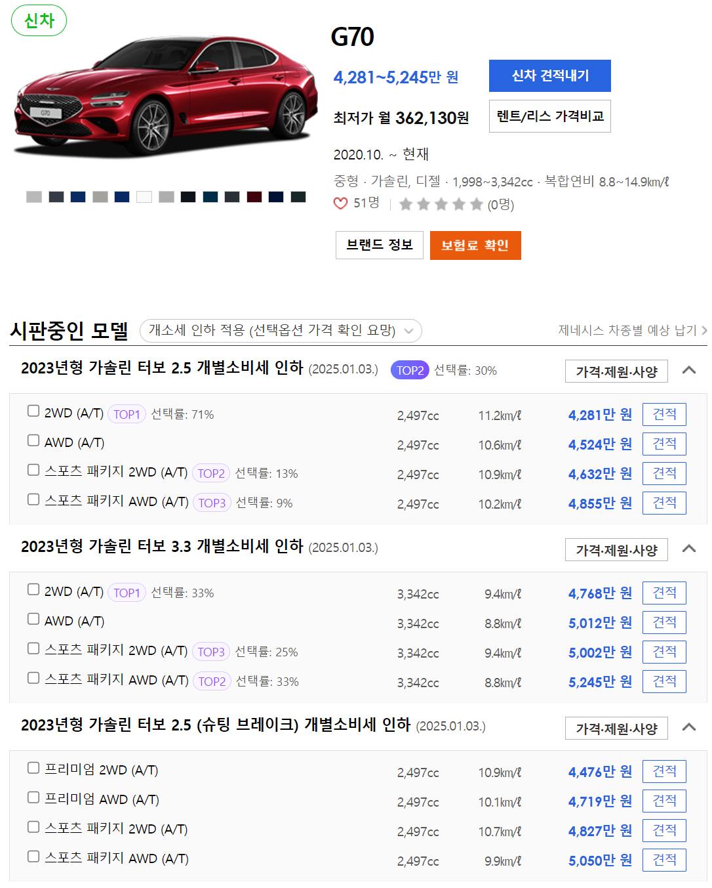This screenshot has height=888, width=712.
Task: Collapse the 가솔린 터보 2.5 개별소비세 인하 section
Action: (x=689, y=370)
